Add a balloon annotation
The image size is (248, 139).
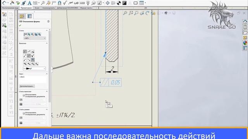[x=43, y=3]
